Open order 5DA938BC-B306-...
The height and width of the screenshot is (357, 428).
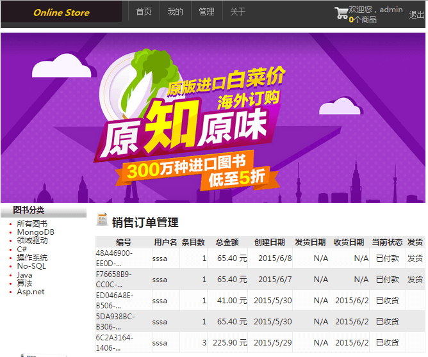[115, 321]
